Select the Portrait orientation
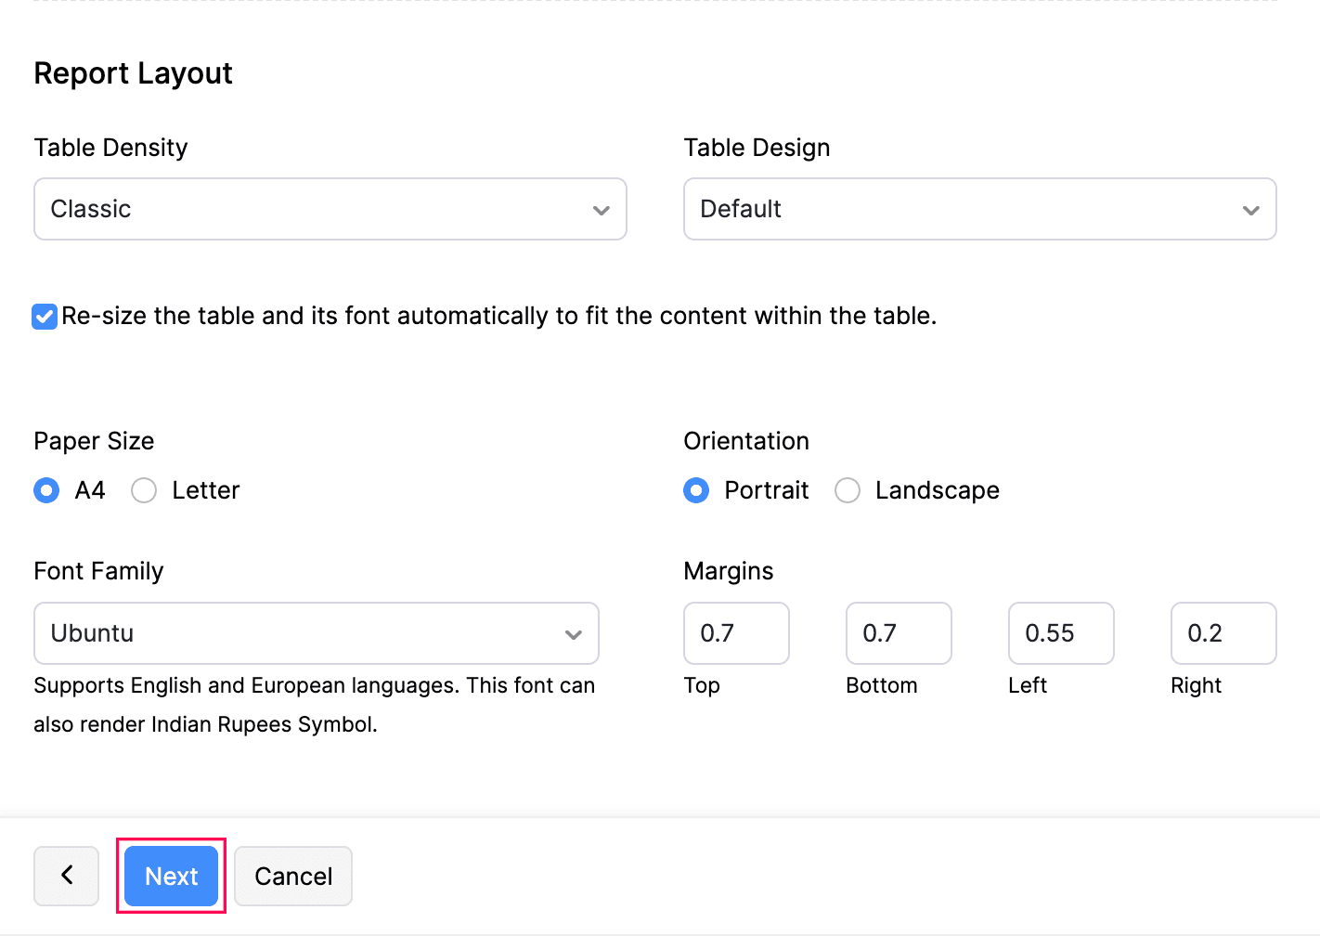This screenshot has width=1320, height=936. click(x=696, y=490)
